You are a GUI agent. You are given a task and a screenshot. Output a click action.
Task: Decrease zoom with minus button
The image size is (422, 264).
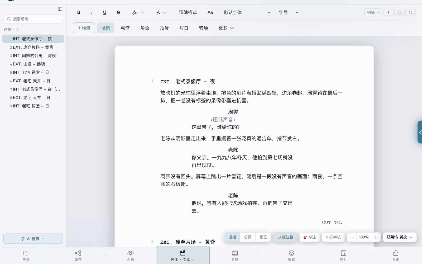[x=352, y=237]
